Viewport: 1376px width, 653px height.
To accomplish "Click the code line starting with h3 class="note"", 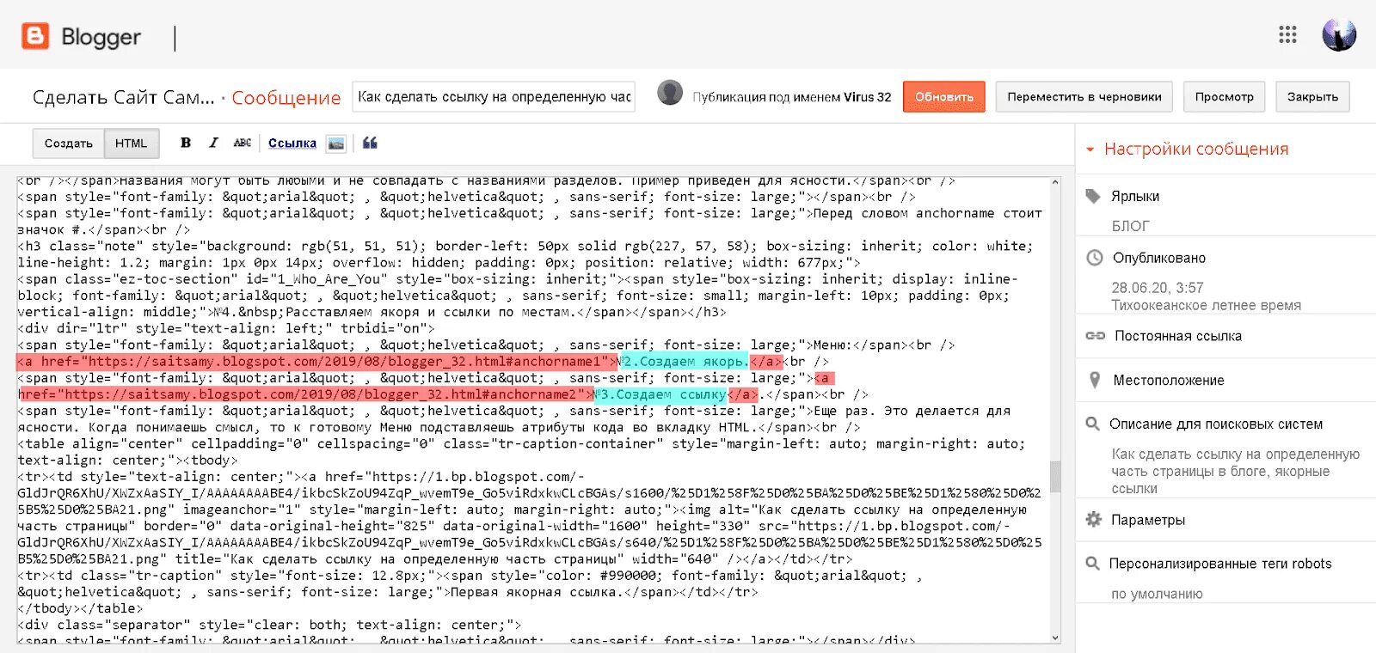I will (525, 246).
